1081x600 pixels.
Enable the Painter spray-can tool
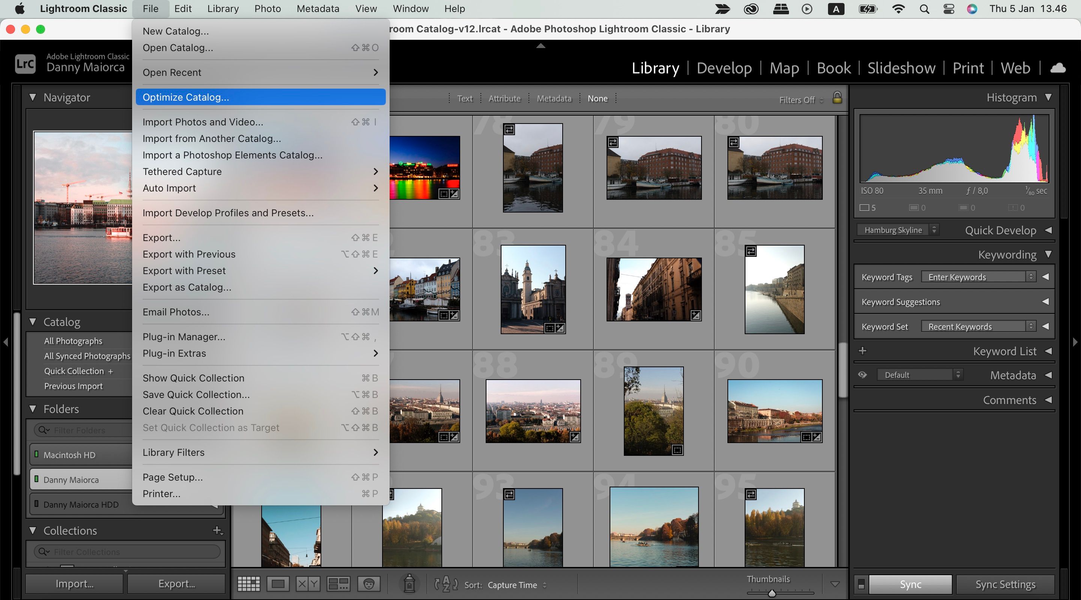coord(410,585)
